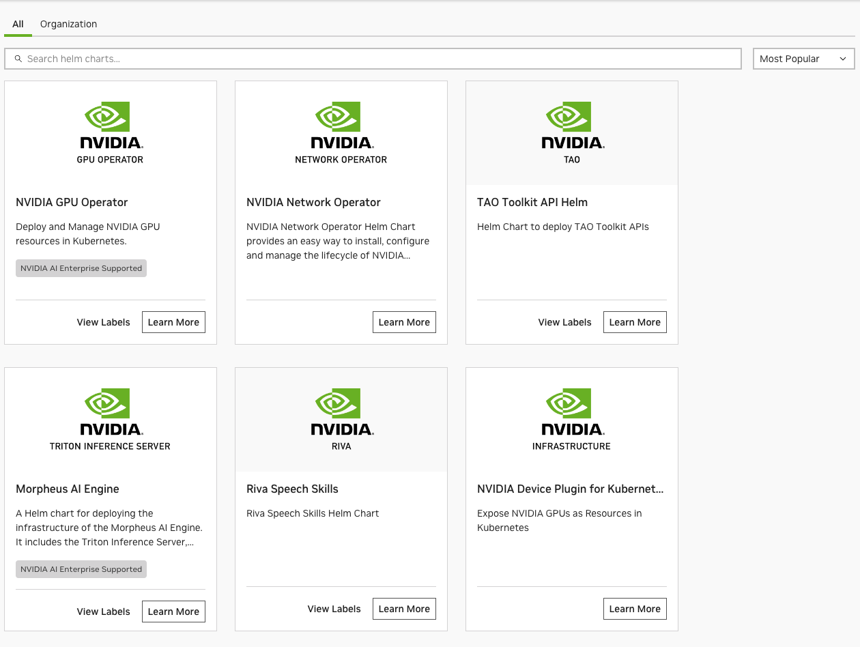Open the NVIDIA Device Plugin for Kubernetes title
The image size is (860, 647).
571,489
